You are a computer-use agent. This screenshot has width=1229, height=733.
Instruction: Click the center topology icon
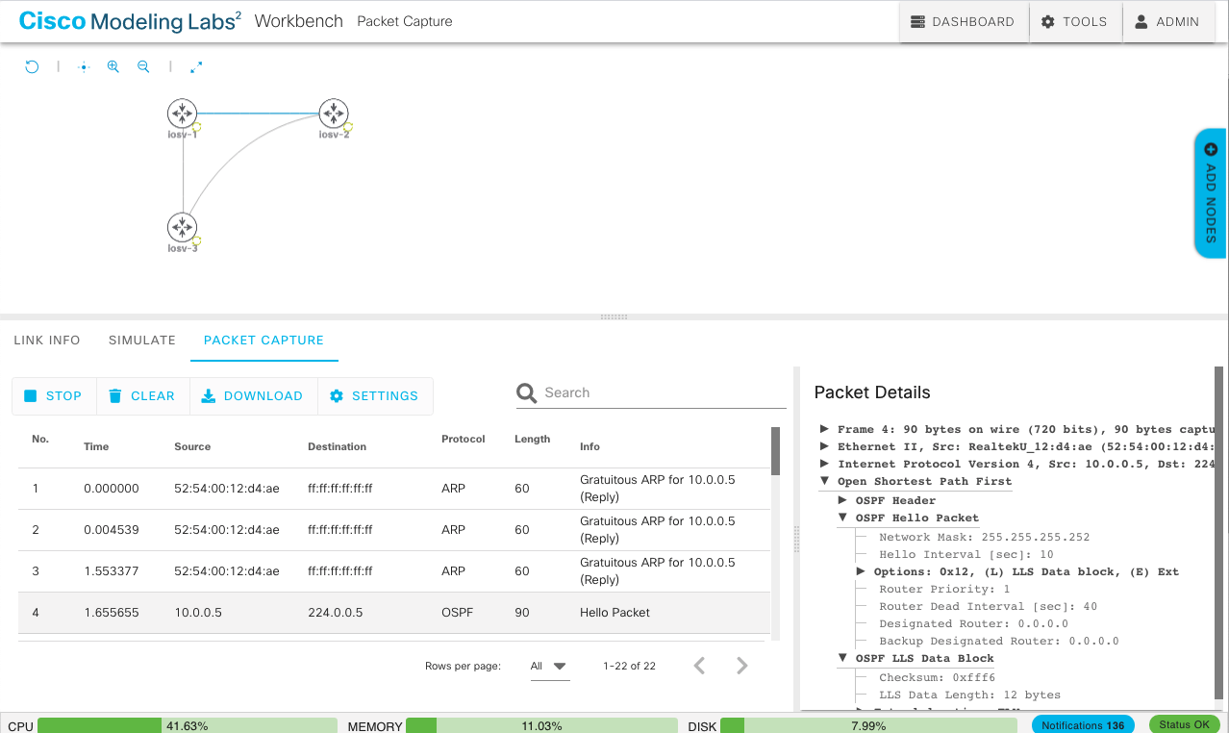(84, 67)
